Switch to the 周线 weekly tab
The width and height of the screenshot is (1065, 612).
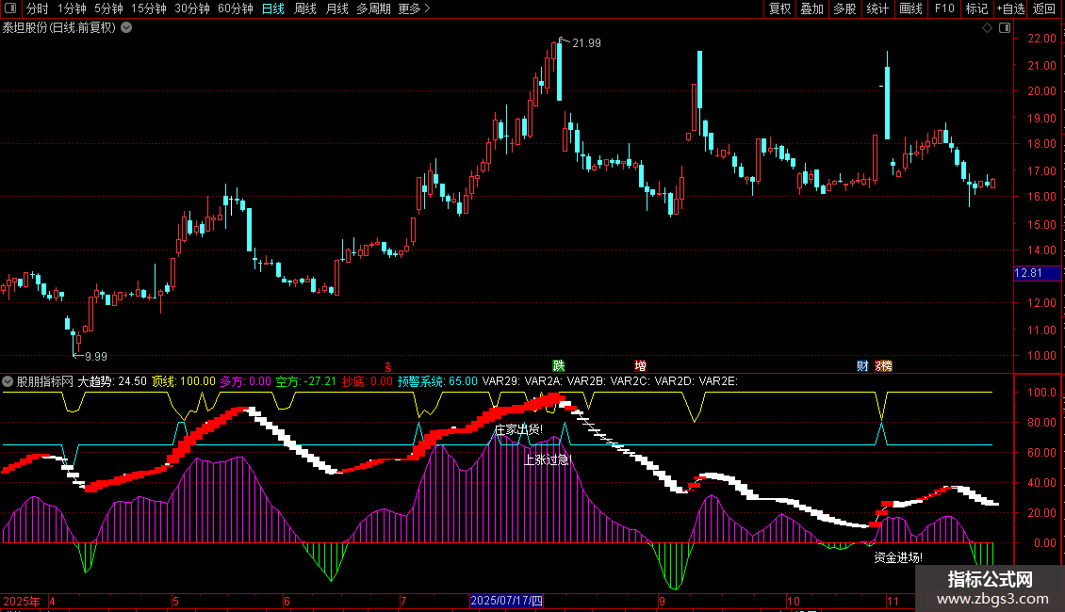click(304, 8)
